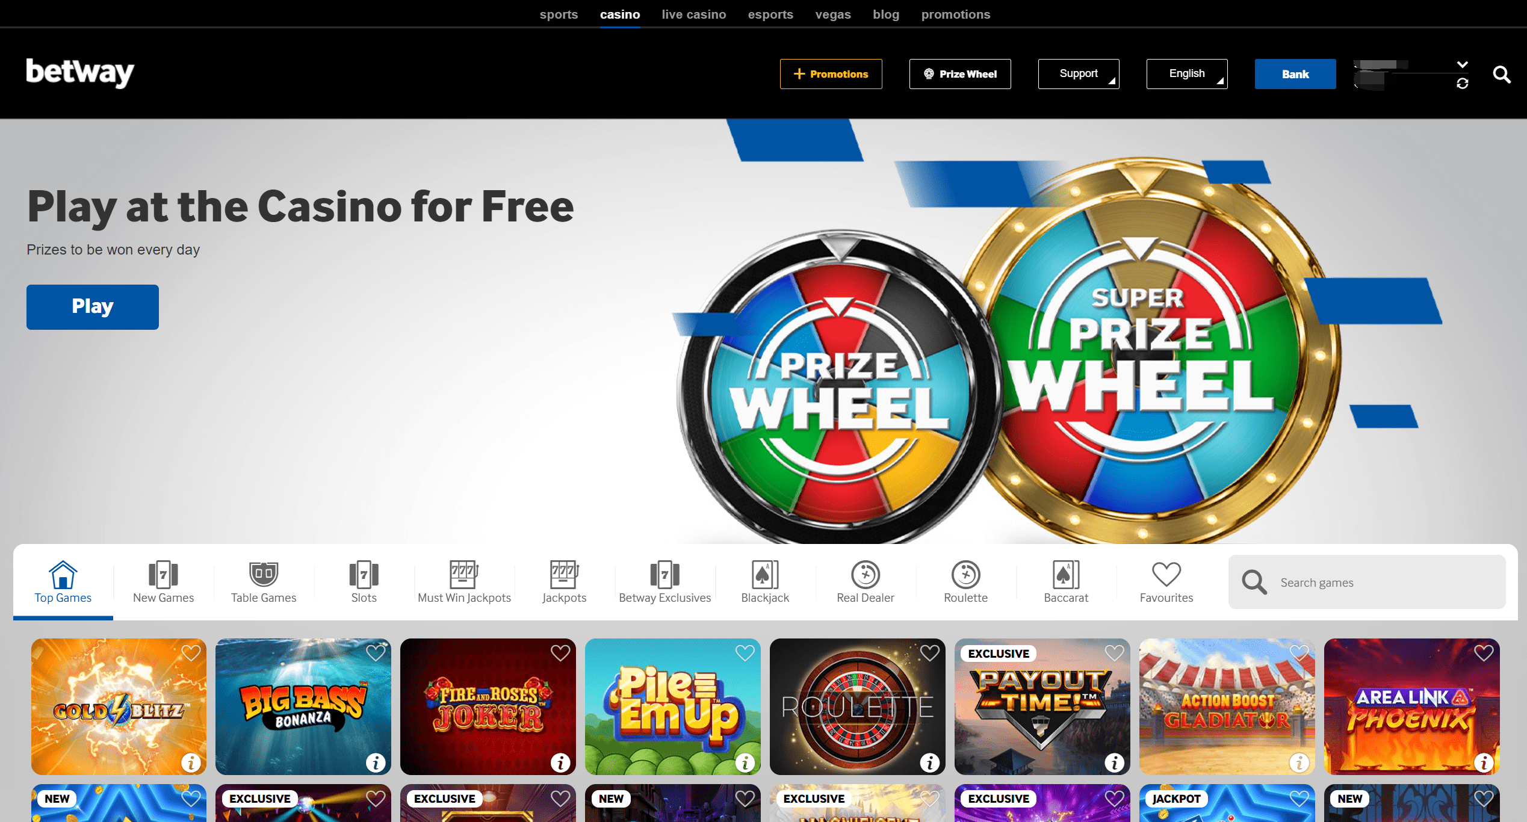1527x822 pixels.
Task: Click the blue Play button
Action: [x=93, y=307]
